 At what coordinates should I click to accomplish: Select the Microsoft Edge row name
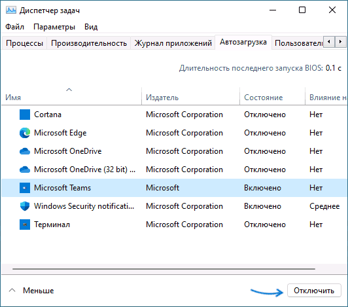60,133
